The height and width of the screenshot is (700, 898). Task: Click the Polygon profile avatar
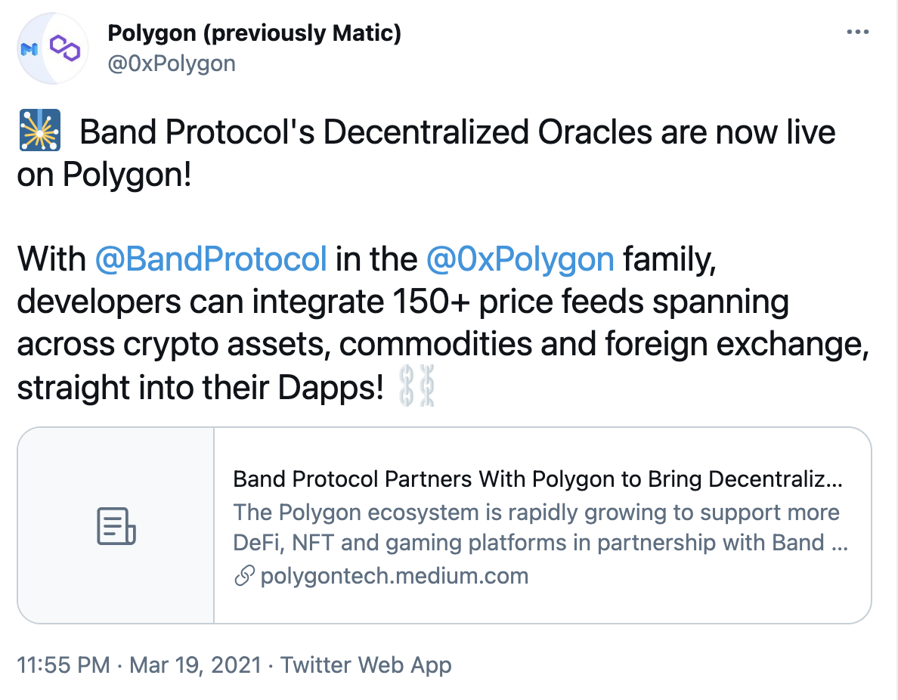tap(53, 48)
